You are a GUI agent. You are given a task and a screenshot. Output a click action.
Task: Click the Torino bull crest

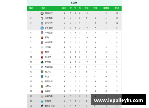[x=42, y=52]
